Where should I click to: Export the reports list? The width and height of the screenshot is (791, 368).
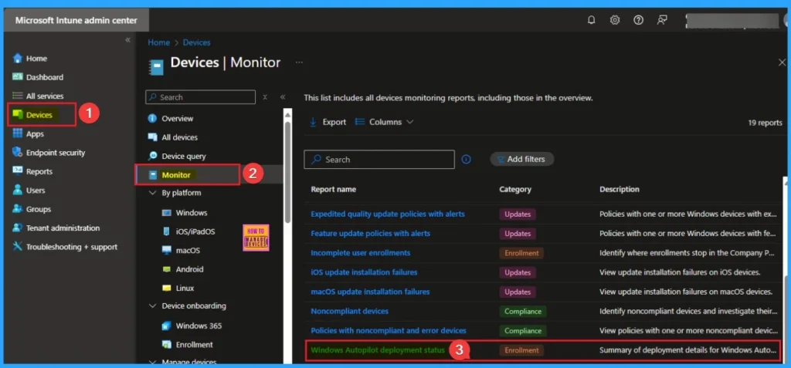(x=328, y=122)
